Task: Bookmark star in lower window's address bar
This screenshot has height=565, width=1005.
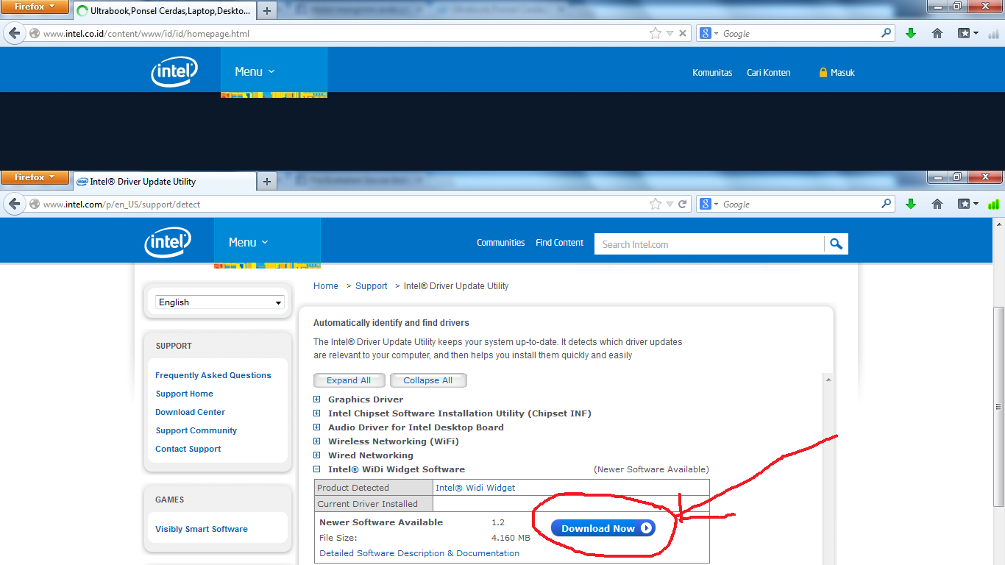Action: [656, 204]
